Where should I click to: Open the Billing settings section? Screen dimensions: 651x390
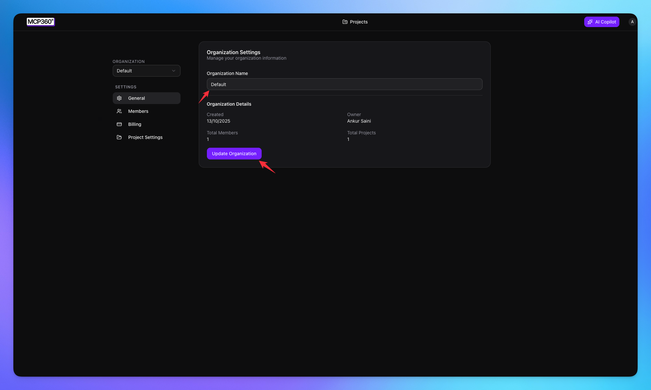pyautogui.click(x=134, y=124)
